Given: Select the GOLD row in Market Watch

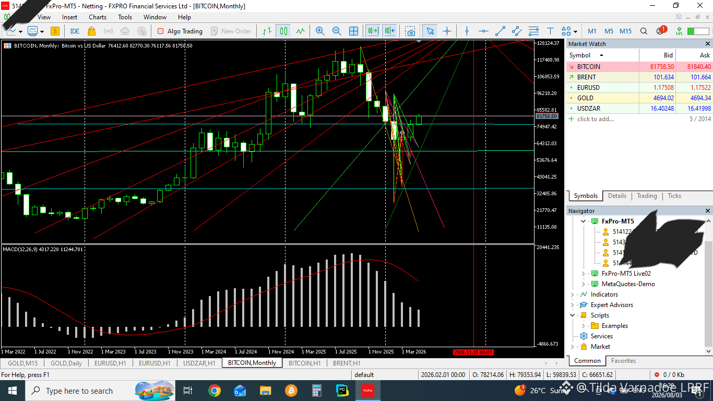Looking at the screenshot, I should point(639,98).
